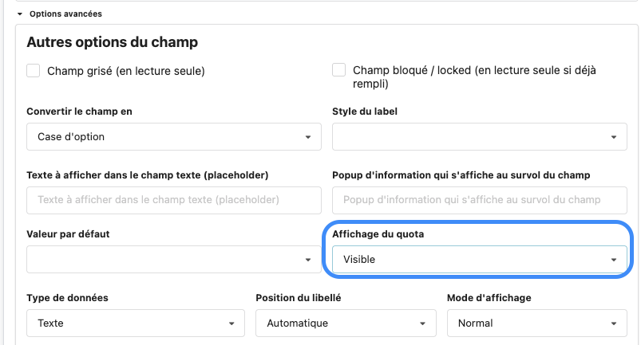Click the Mode d'affichage dropdown arrow

click(613, 323)
